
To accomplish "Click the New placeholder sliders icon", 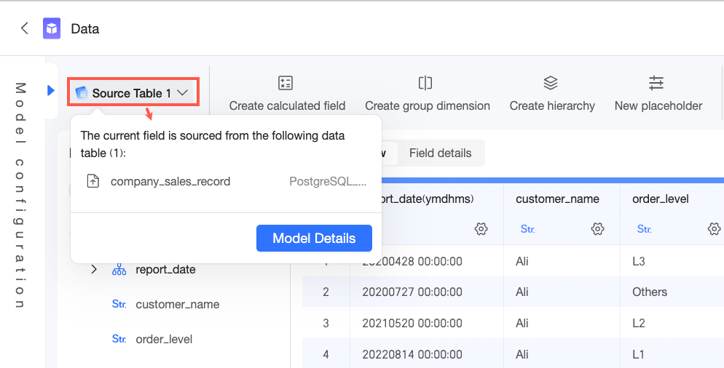I will 657,83.
